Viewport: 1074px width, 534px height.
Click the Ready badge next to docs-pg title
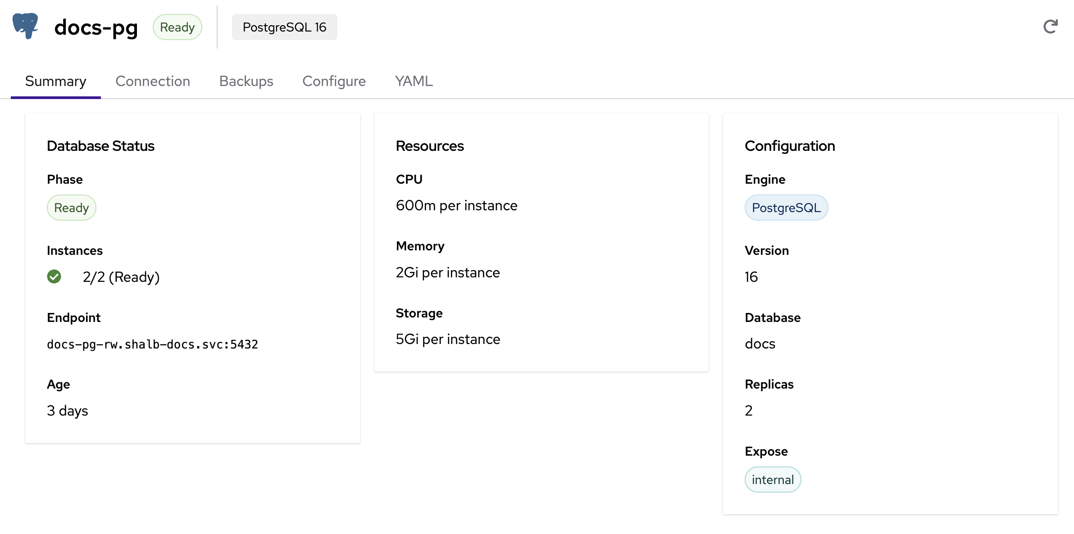(x=177, y=27)
